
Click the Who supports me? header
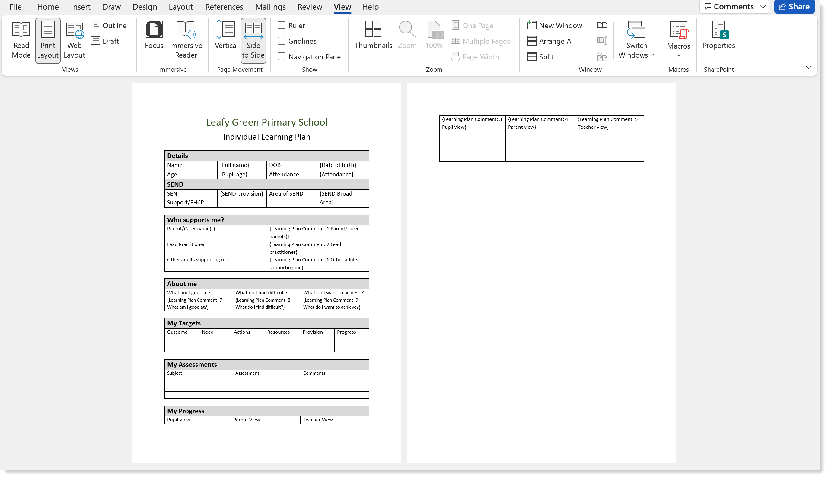click(266, 220)
